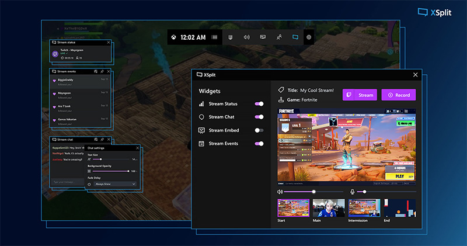
Task: Open settings icon in Stream events widget
Action: [96, 71]
